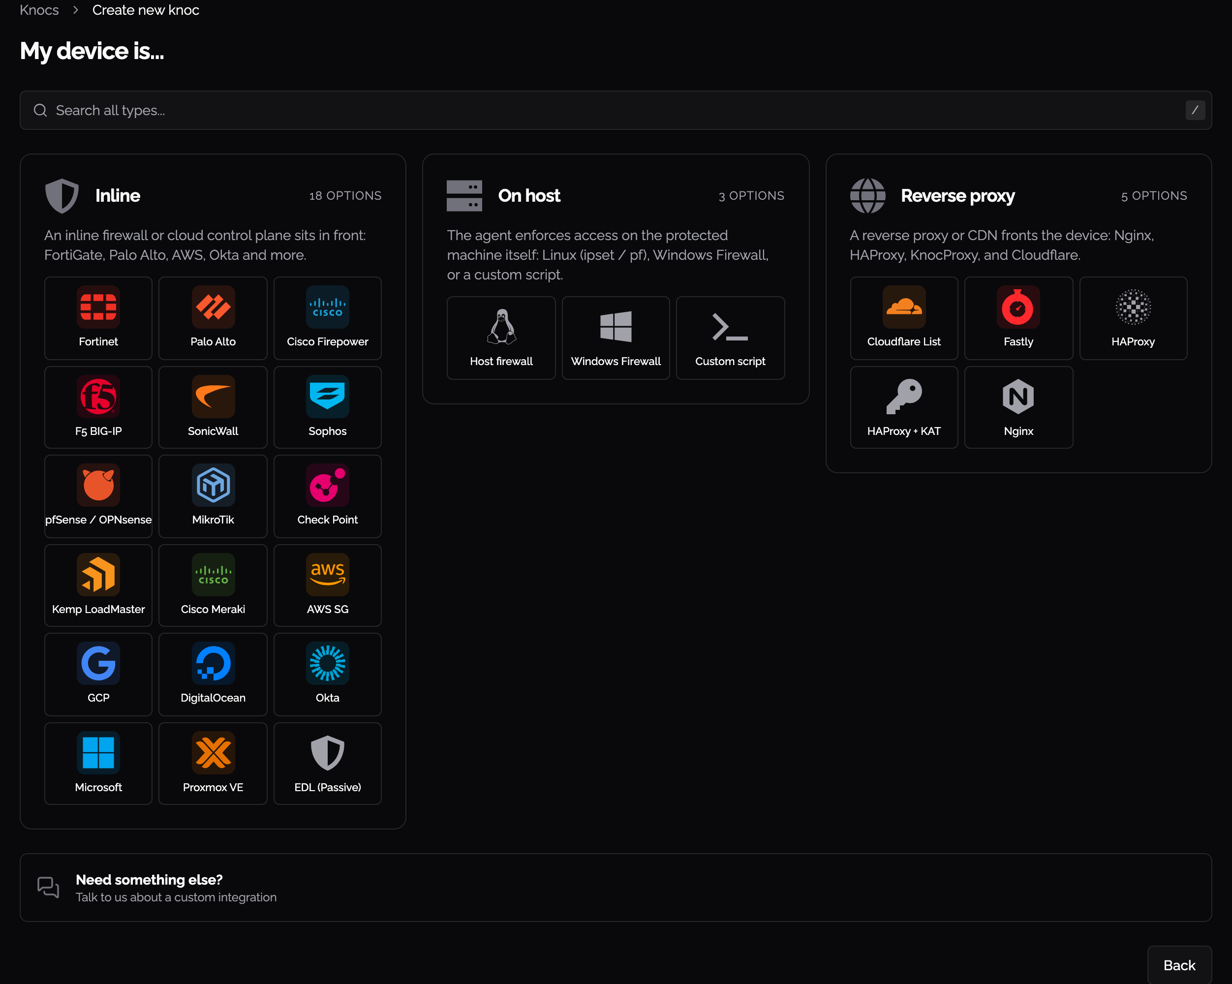Select the GCP card

tap(98, 674)
